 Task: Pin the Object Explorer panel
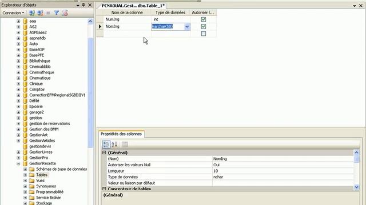83,5
